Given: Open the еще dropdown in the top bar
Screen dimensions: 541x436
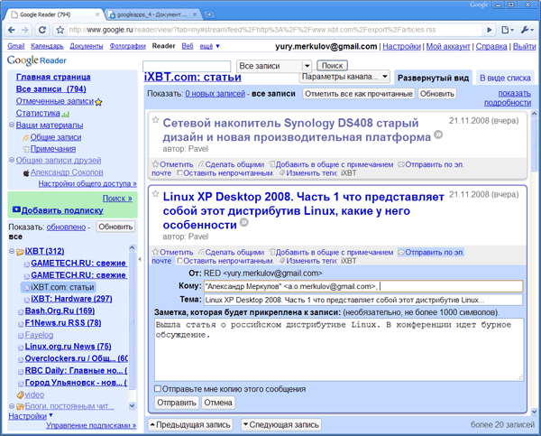Looking at the screenshot, I should pos(209,46).
